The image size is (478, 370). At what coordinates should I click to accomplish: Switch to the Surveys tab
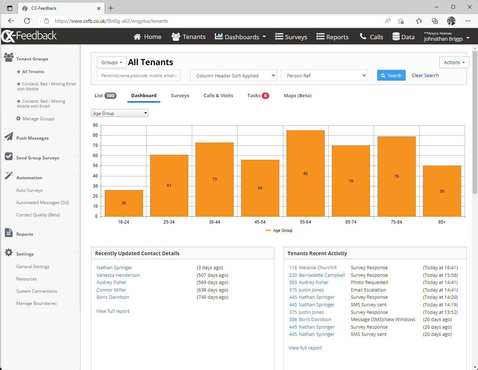(180, 95)
